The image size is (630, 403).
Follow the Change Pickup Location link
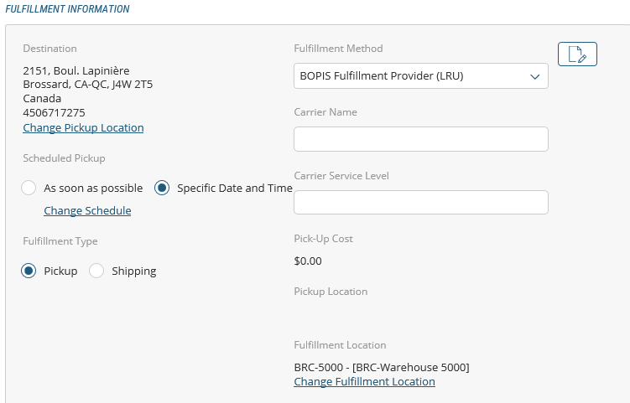pos(83,127)
